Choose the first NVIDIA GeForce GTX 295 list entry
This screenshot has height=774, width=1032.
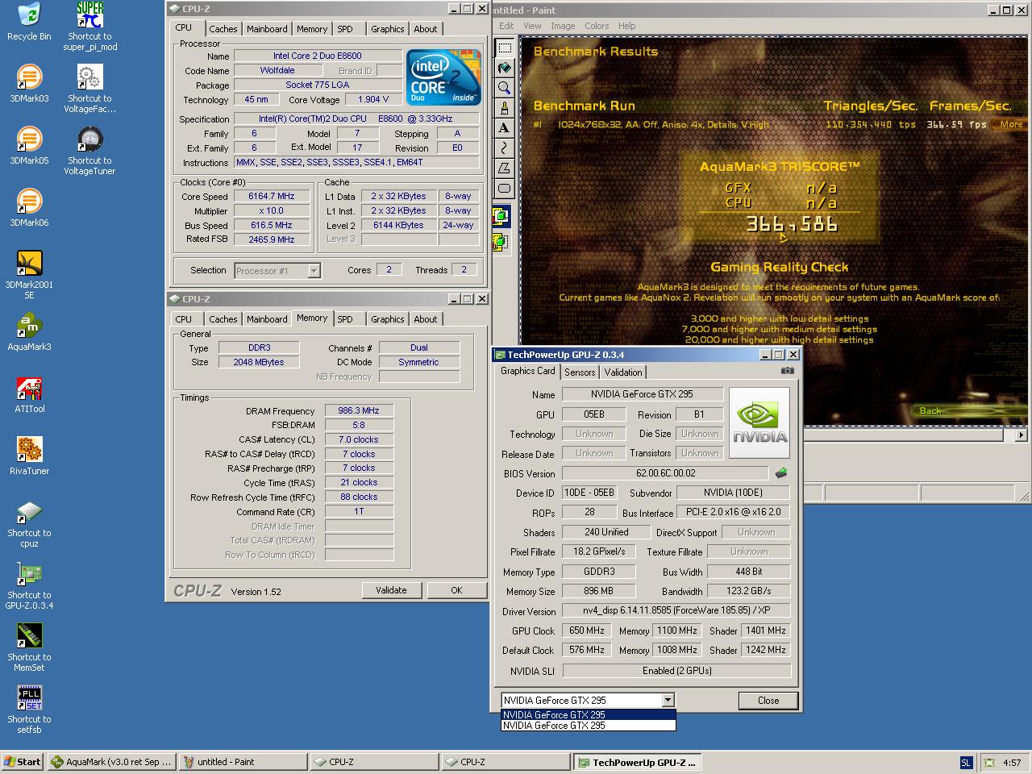click(589, 714)
